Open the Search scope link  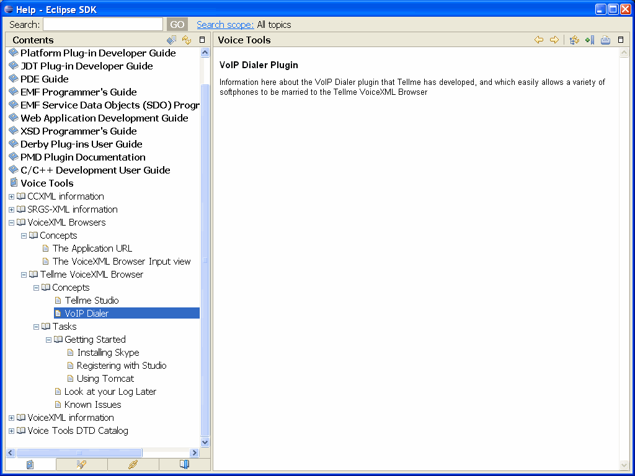click(x=225, y=25)
